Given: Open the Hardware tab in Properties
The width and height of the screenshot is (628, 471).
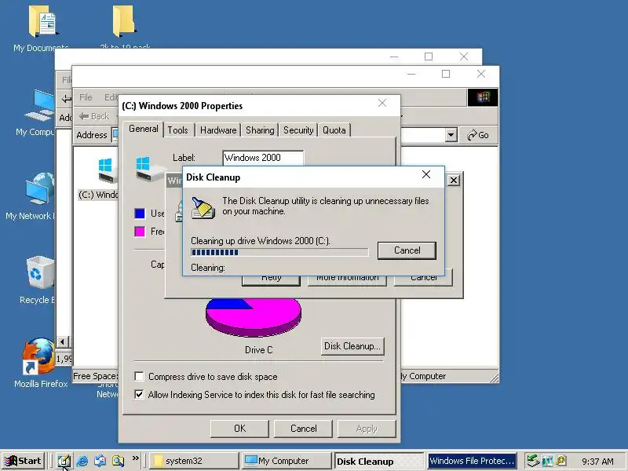Looking at the screenshot, I should pyautogui.click(x=218, y=130).
